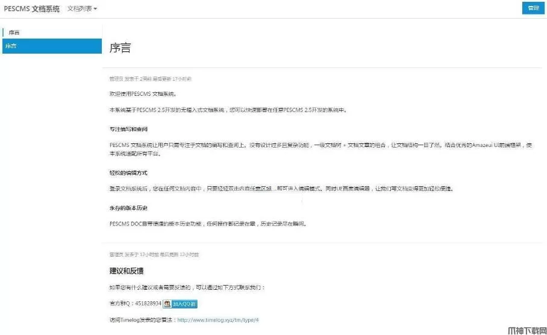Click the 序言 sidebar section heading
Viewport: 547px width, 335px height.
(x=14, y=33)
